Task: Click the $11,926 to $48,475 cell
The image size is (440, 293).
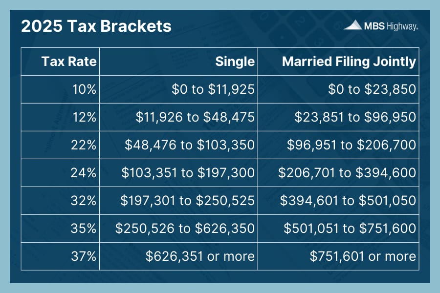Action: [178, 117]
